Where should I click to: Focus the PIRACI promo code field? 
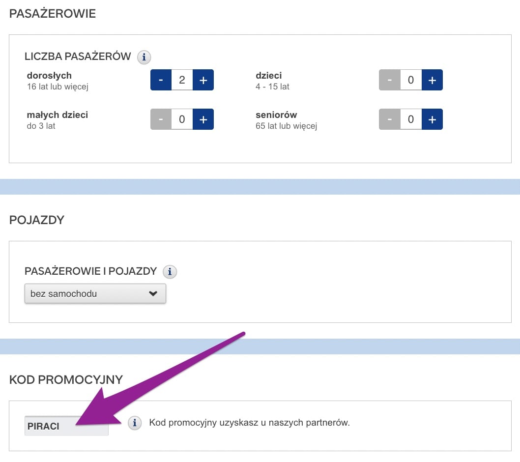tap(66, 426)
